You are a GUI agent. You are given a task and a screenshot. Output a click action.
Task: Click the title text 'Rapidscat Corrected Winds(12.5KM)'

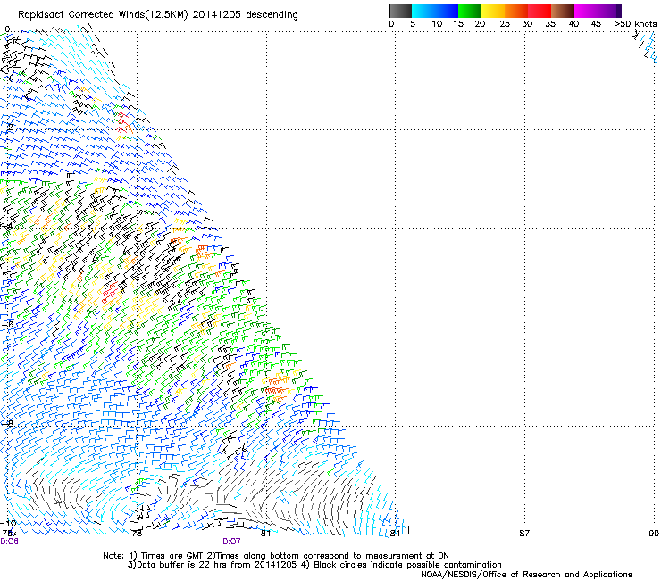click(x=103, y=15)
